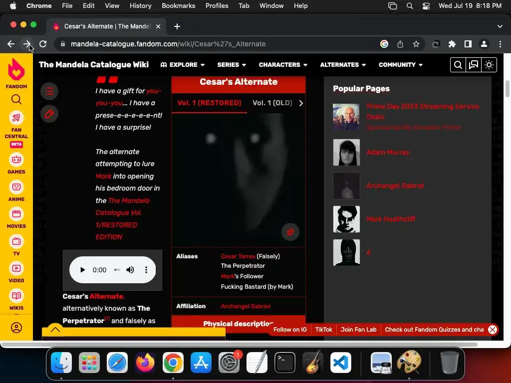Toggle light/dark theme sun icon
511x383 pixels.
click(x=489, y=65)
